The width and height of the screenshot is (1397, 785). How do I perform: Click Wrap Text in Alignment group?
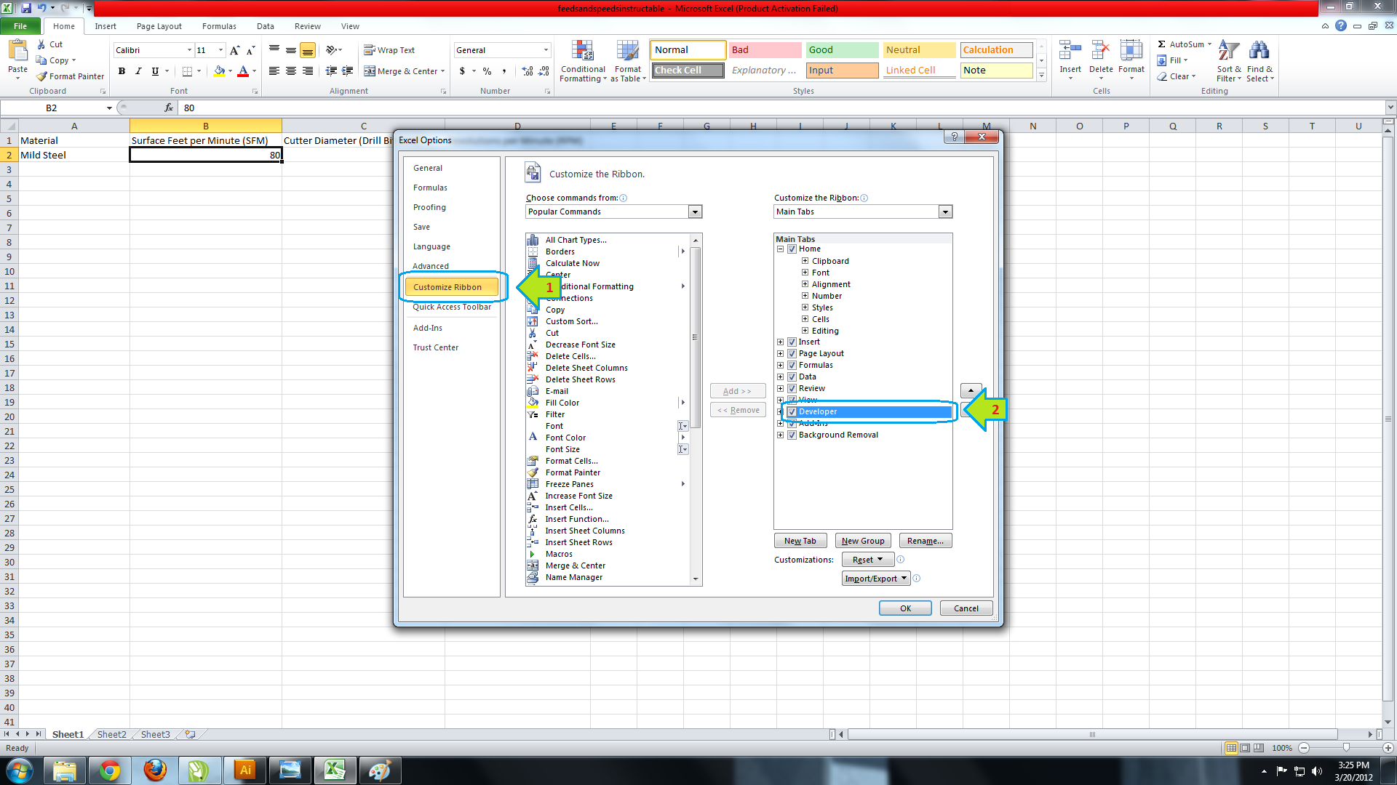click(x=389, y=50)
